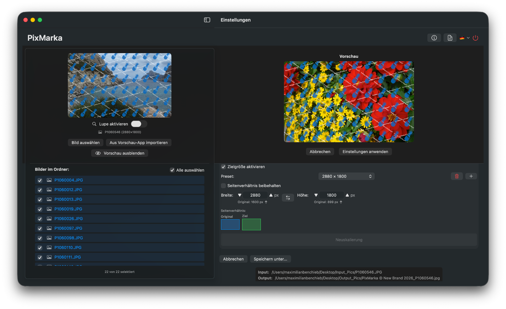Image resolution: width=506 pixels, height=309 pixels.
Task: Click the Speichern unter... button
Action: point(270,259)
